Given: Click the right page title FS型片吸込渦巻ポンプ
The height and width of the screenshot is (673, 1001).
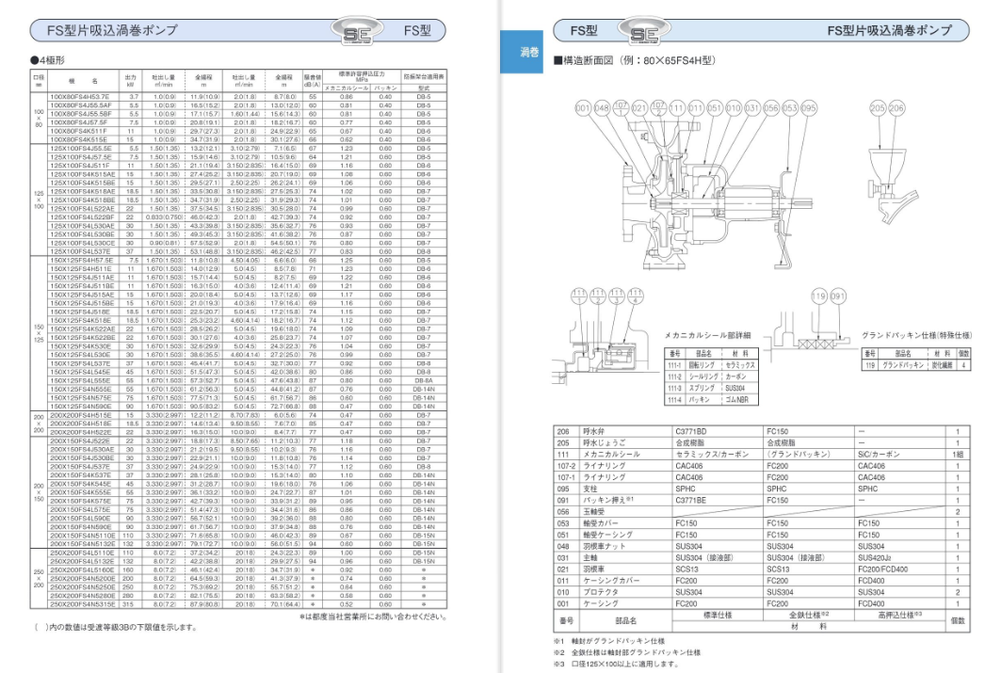Looking at the screenshot, I should (889, 30).
